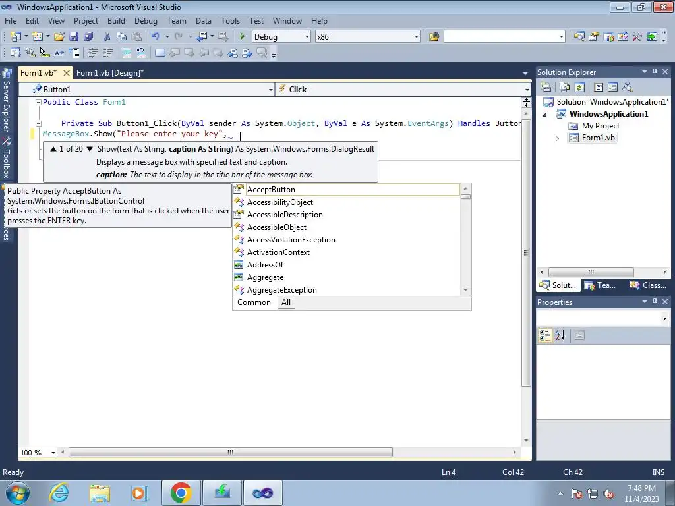Click the Comment out selected lines icon

[x=126, y=53]
